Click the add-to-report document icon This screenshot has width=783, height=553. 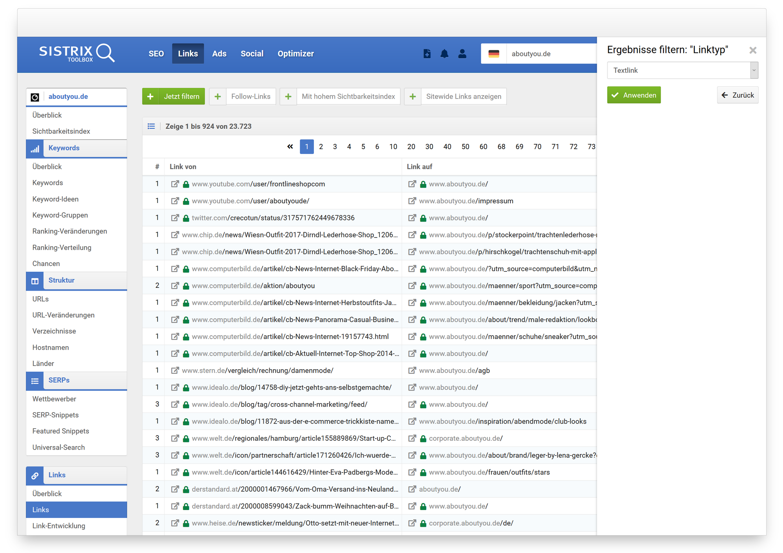(427, 54)
